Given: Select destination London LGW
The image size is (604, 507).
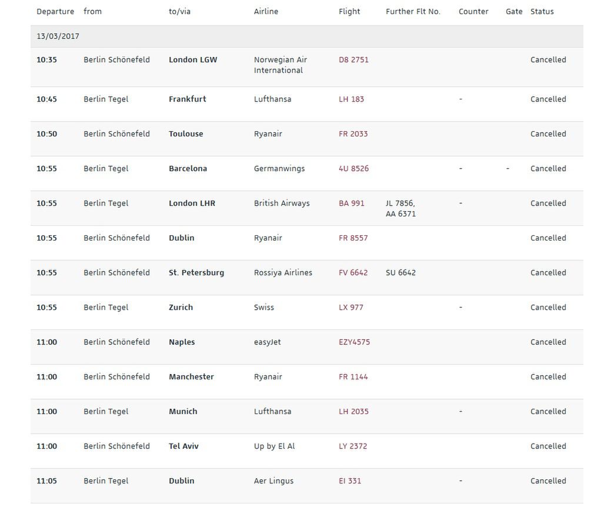Looking at the screenshot, I should (x=192, y=60).
